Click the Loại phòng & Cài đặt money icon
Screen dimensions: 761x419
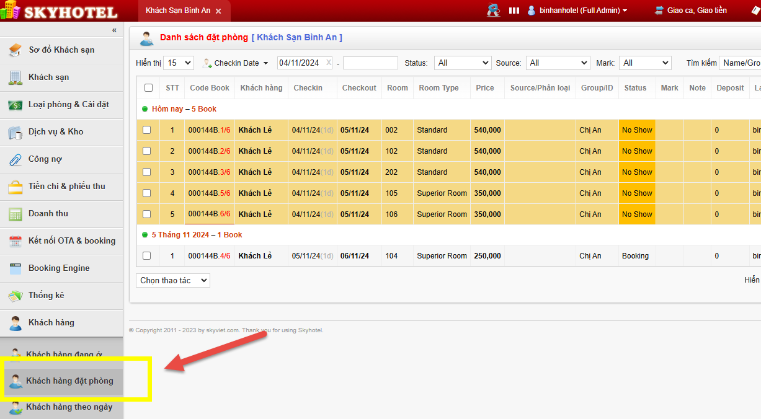tap(16, 105)
